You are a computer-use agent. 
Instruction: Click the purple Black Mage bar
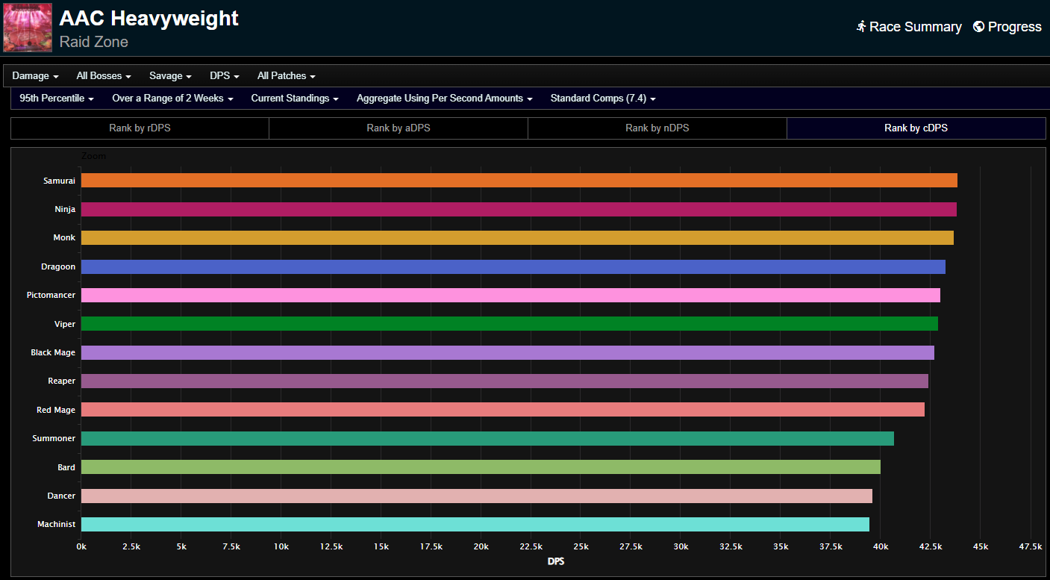click(x=507, y=352)
